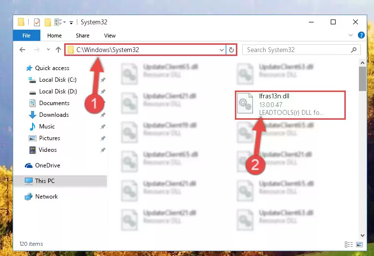Click the pin icon next to Downloads

[103, 115]
